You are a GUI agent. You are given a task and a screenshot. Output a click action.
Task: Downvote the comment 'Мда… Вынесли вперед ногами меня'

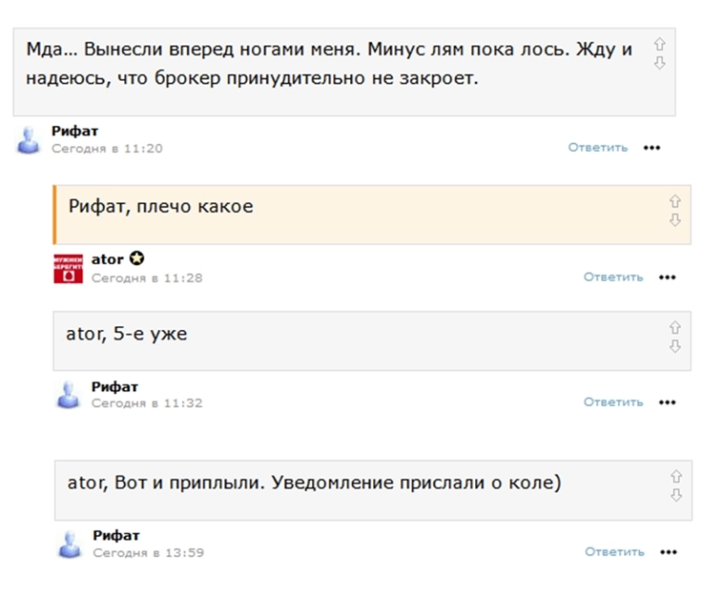(659, 63)
